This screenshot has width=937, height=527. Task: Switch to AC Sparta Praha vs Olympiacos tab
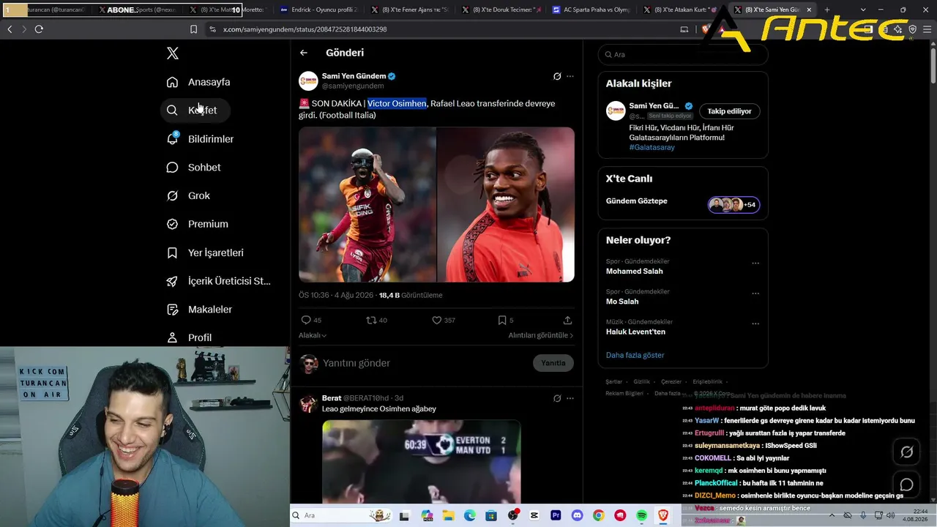pos(591,10)
